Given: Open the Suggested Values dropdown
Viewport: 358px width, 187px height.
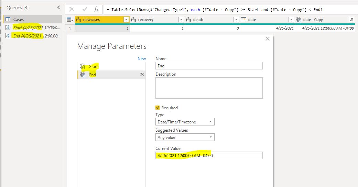Looking at the screenshot, I should coord(185,137).
